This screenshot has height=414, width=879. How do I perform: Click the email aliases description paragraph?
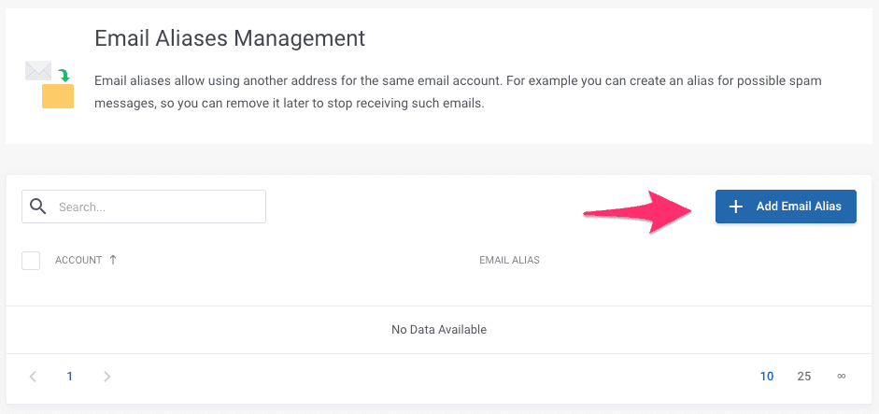point(458,92)
